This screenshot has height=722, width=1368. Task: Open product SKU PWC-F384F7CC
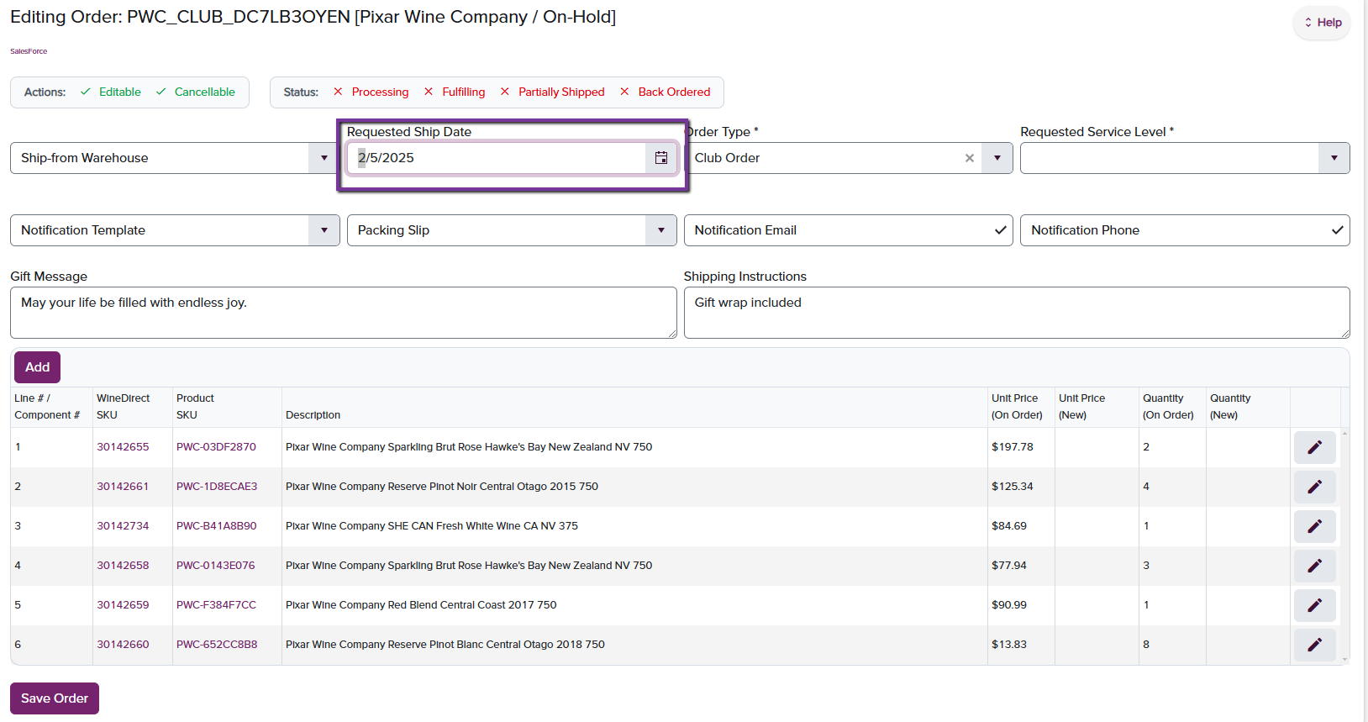tap(216, 605)
